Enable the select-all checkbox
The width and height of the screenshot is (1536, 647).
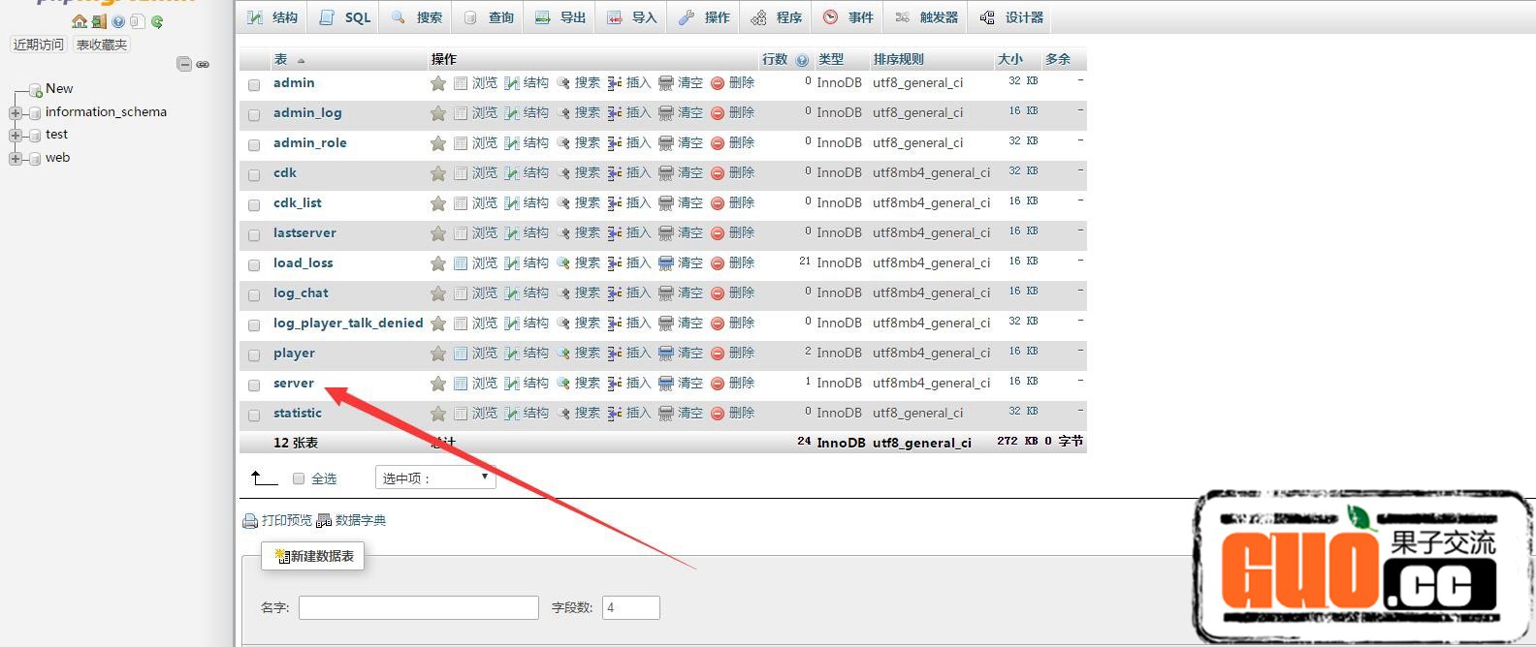tap(299, 478)
